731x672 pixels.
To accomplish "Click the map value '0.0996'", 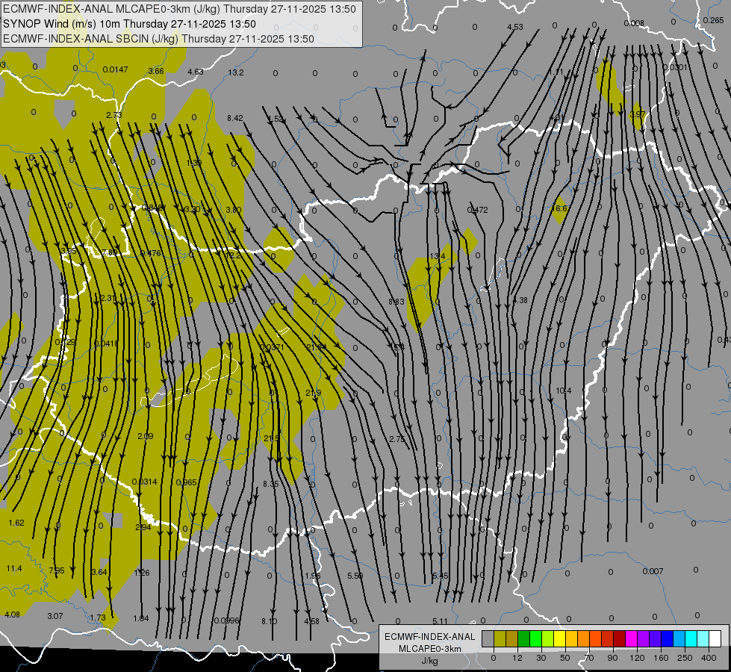I will [x=226, y=620].
